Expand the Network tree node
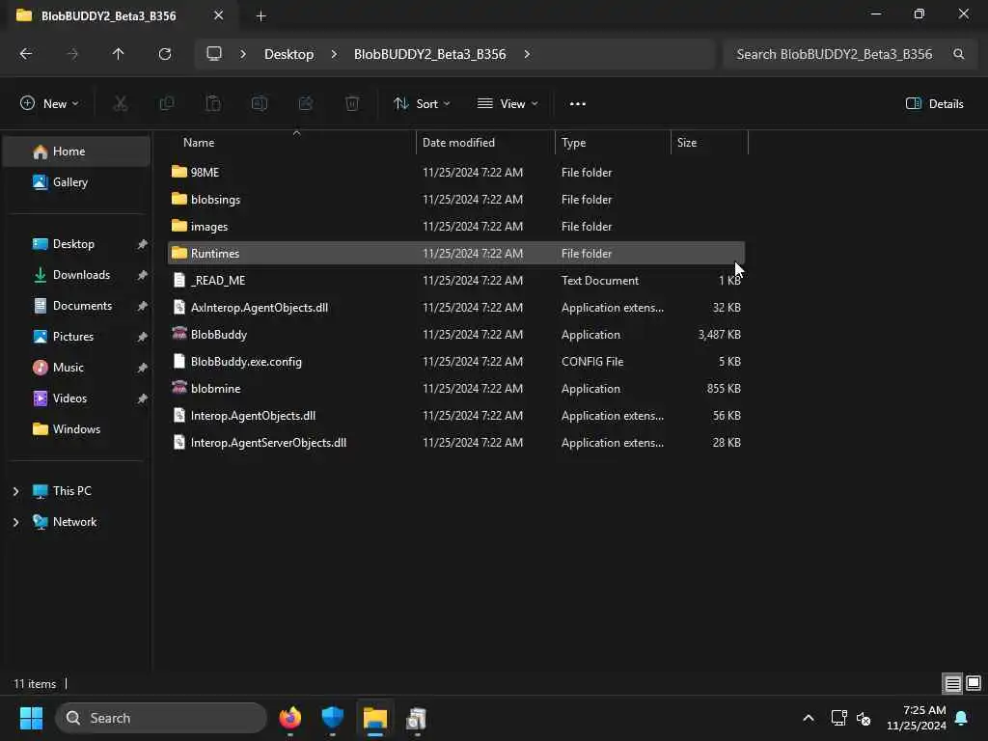 (x=15, y=522)
